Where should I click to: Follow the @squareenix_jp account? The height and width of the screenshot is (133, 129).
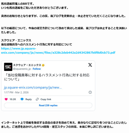(x=37, y=69)
